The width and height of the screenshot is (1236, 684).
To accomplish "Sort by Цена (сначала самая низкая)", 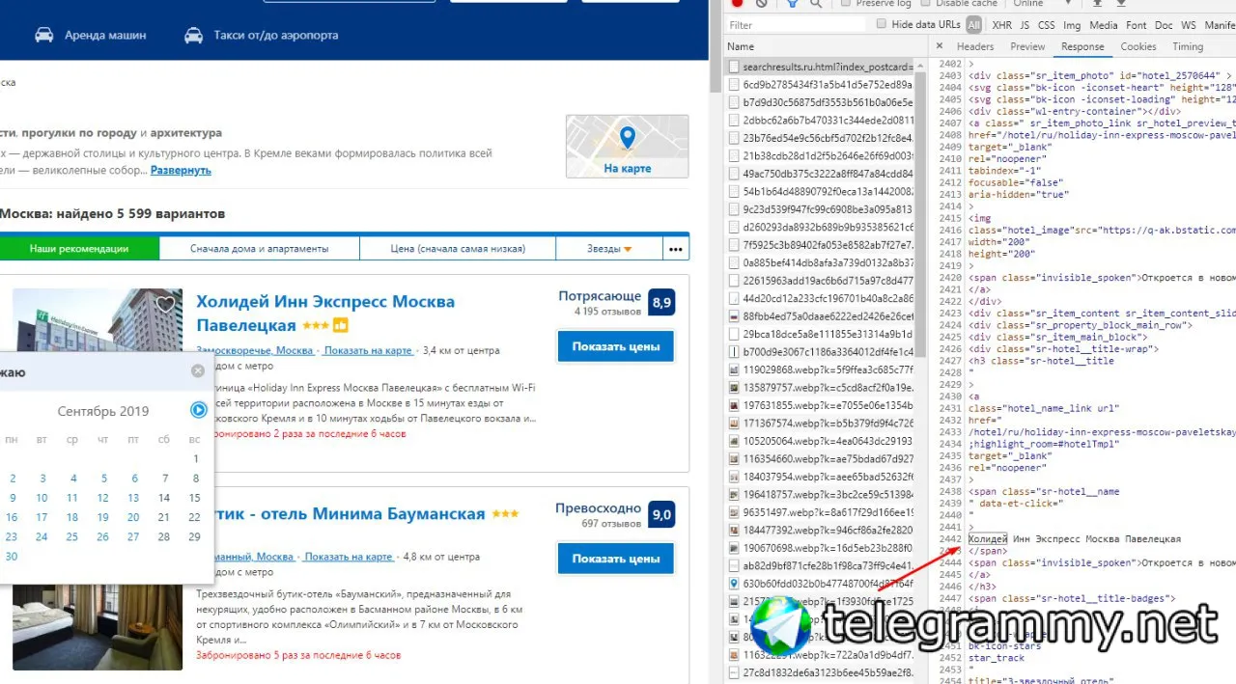I will 458,248.
